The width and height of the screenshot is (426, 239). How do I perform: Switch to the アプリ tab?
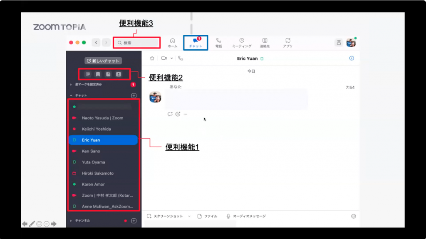[x=288, y=43]
